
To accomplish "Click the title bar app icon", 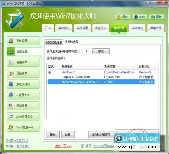I will tap(4, 3).
